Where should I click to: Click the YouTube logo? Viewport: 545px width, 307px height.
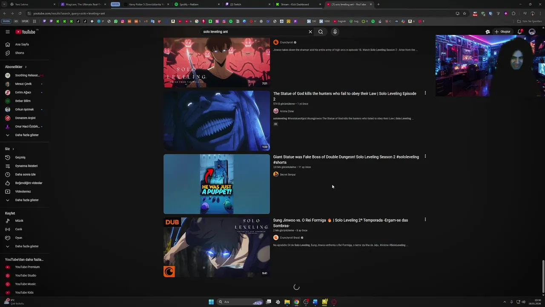(x=26, y=32)
